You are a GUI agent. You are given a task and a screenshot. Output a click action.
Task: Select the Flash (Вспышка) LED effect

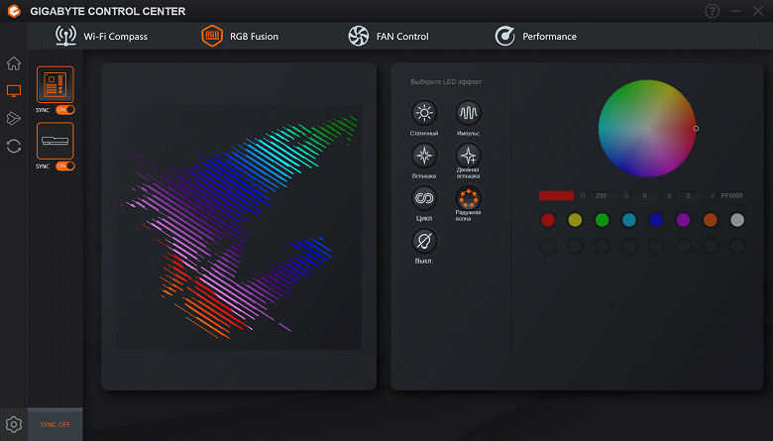[424, 156]
